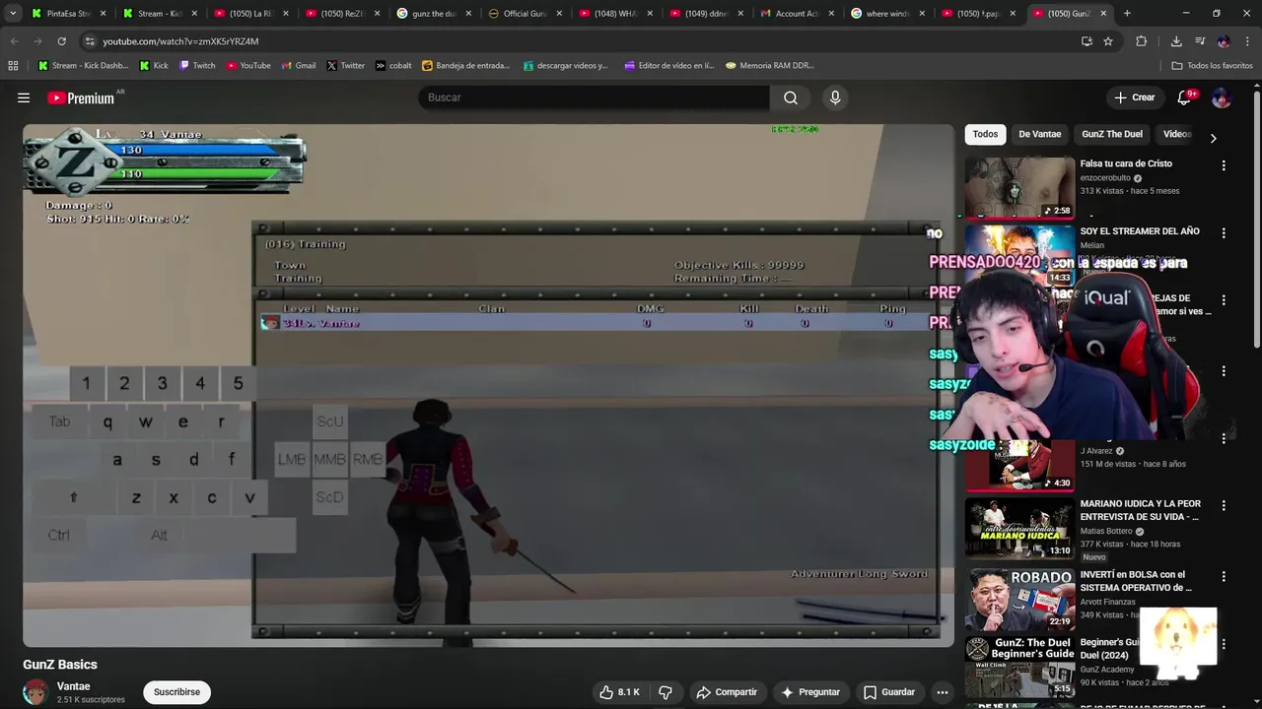The height and width of the screenshot is (709, 1262).
Task: Click Vantae channel avatar below the video
Action: click(x=35, y=692)
